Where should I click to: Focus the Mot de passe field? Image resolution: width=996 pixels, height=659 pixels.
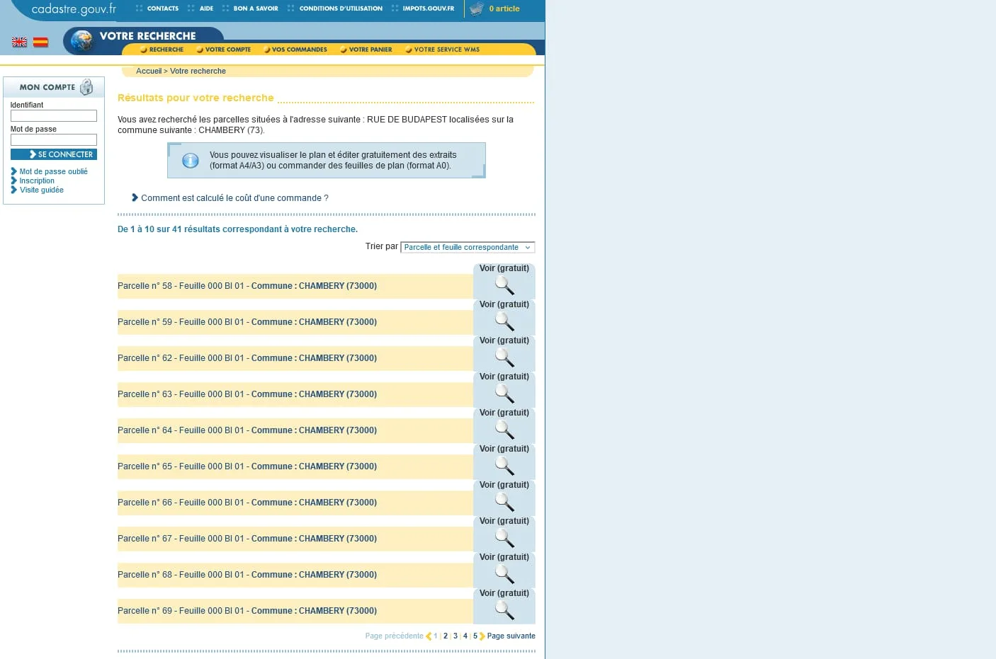(54, 140)
